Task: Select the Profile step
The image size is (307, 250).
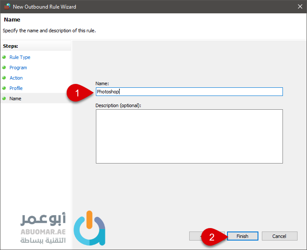Action: [16, 88]
